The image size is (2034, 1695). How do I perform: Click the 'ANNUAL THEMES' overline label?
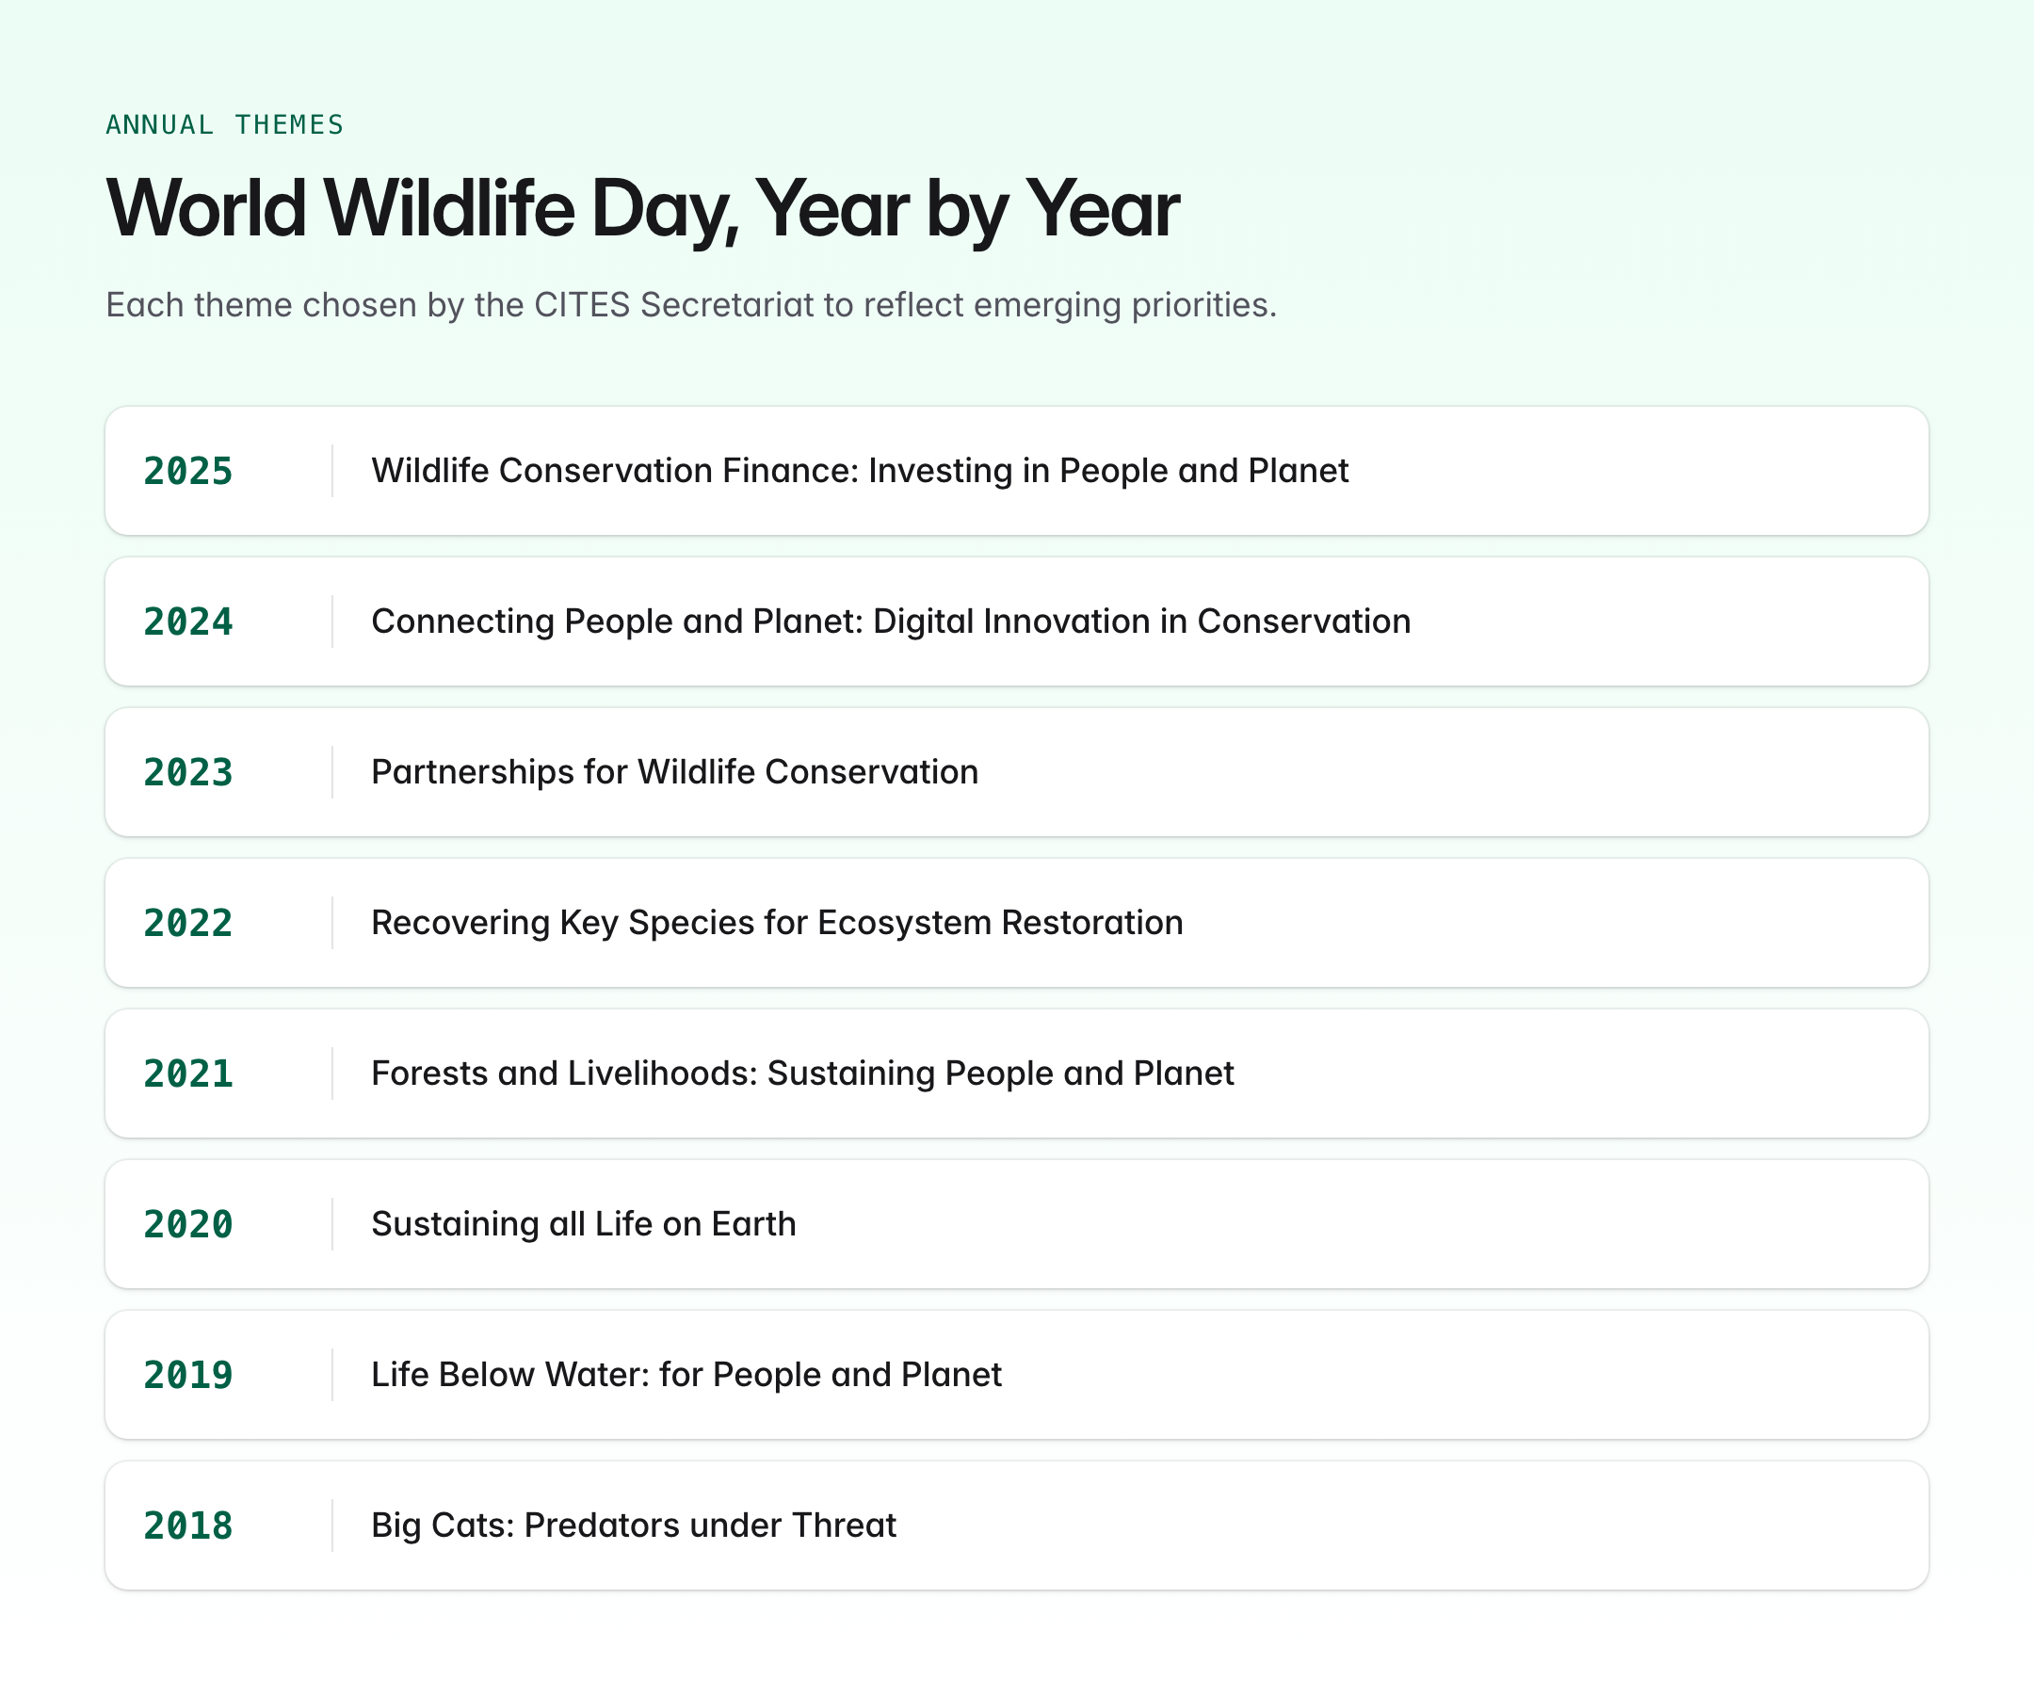(x=225, y=125)
